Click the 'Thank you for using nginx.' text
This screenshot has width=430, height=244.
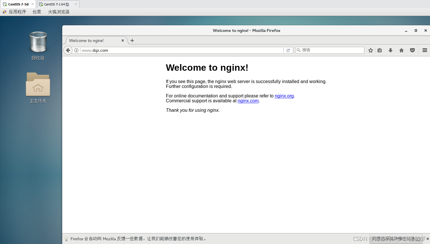click(193, 110)
